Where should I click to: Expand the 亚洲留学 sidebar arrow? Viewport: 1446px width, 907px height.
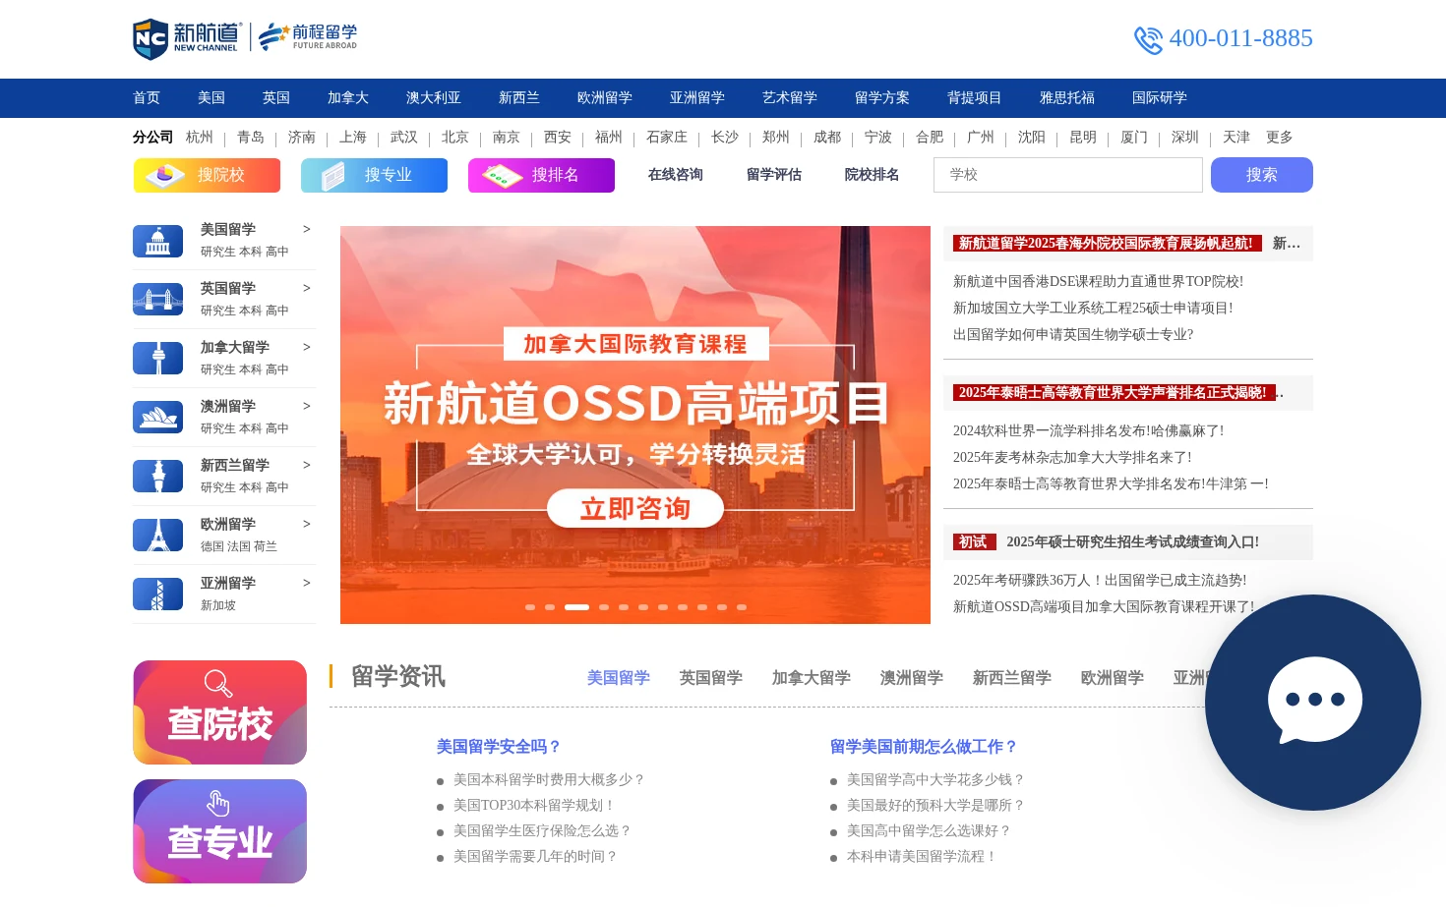coord(307,583)
